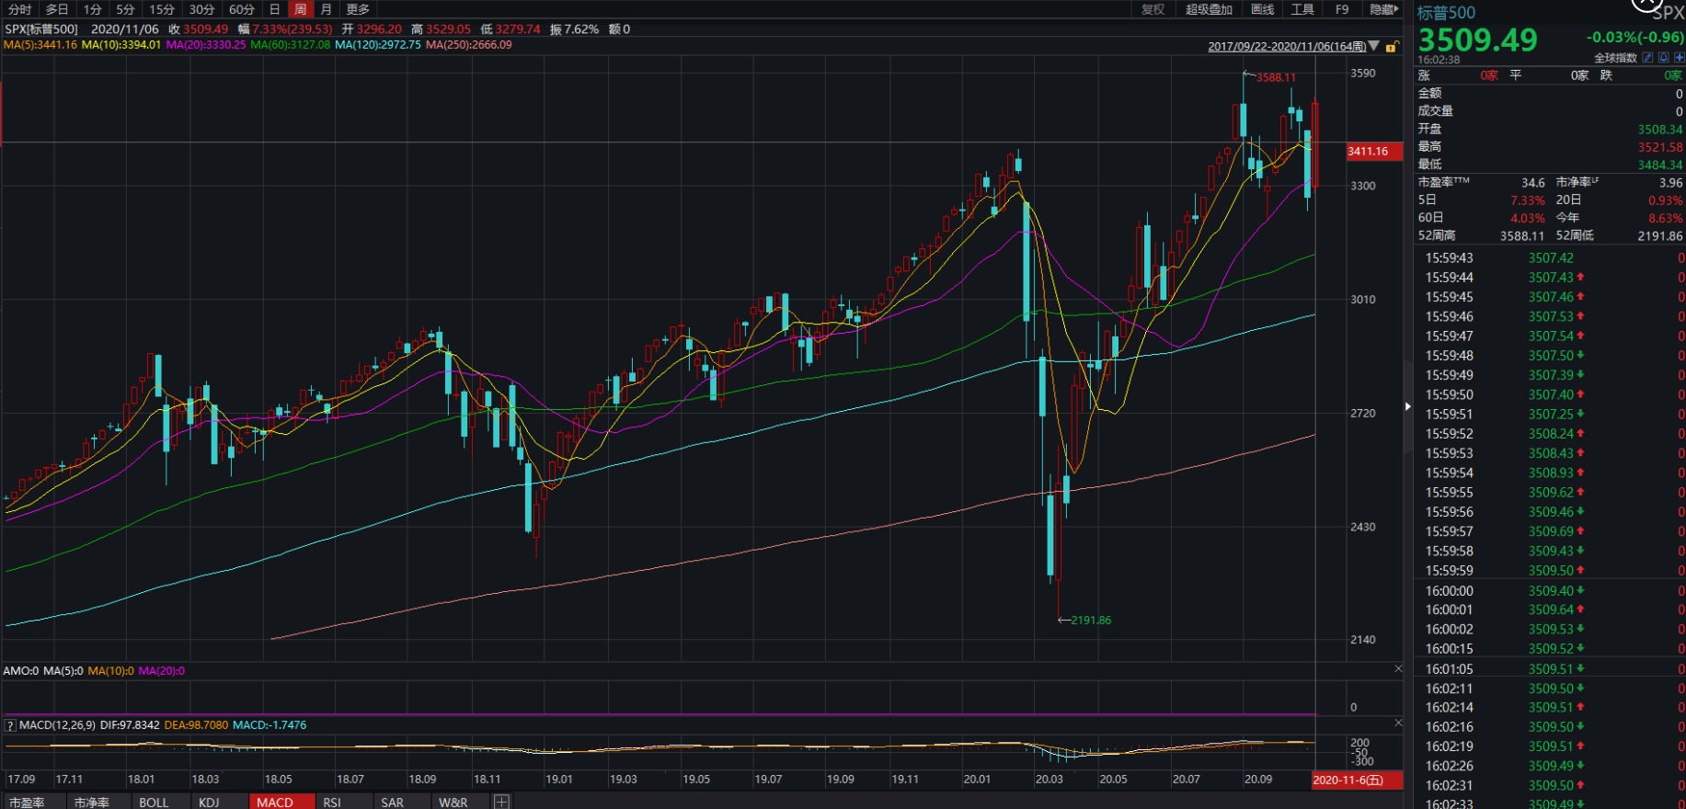
Task: Switch to the 日 daily period tab
Action: (274, 9)
